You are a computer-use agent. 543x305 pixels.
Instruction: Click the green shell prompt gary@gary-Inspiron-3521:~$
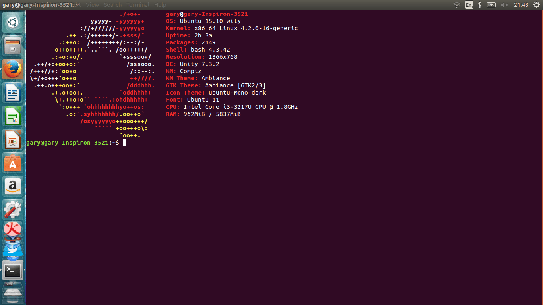tap(73, 143)
